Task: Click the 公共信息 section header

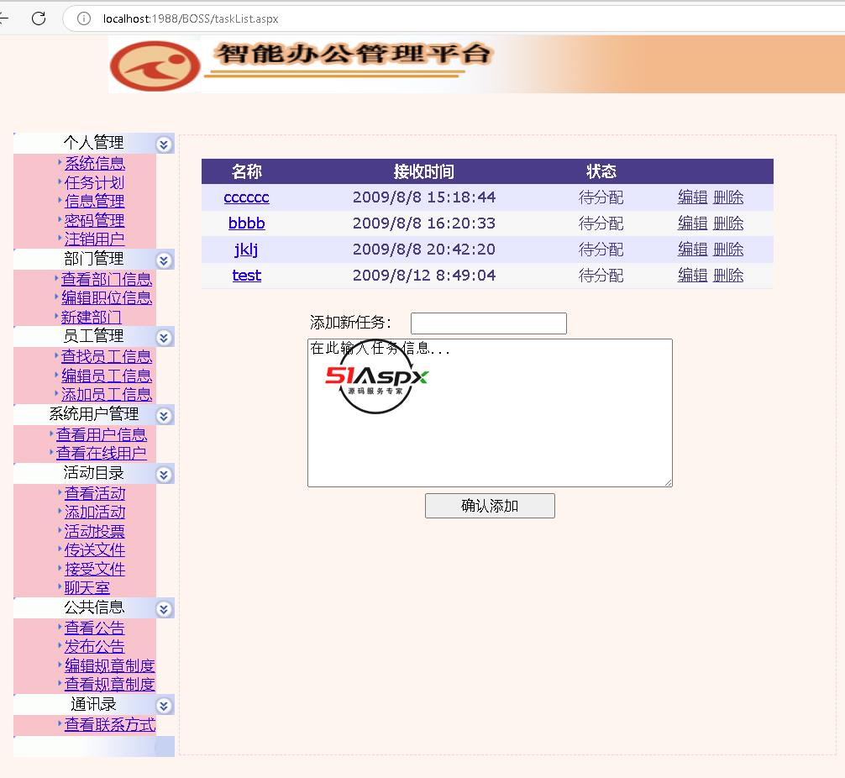Action: pos(94,607)
